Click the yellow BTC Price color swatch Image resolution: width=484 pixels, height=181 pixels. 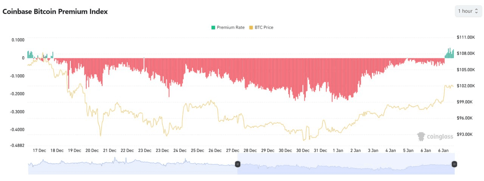(x=251, y=28)
